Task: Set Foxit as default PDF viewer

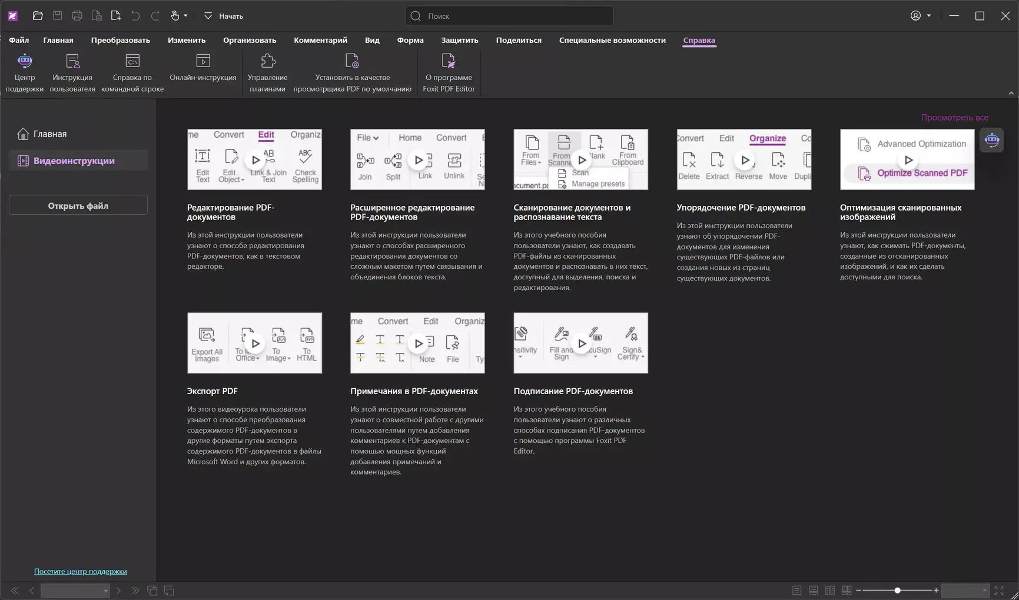Action: (352, 61)
